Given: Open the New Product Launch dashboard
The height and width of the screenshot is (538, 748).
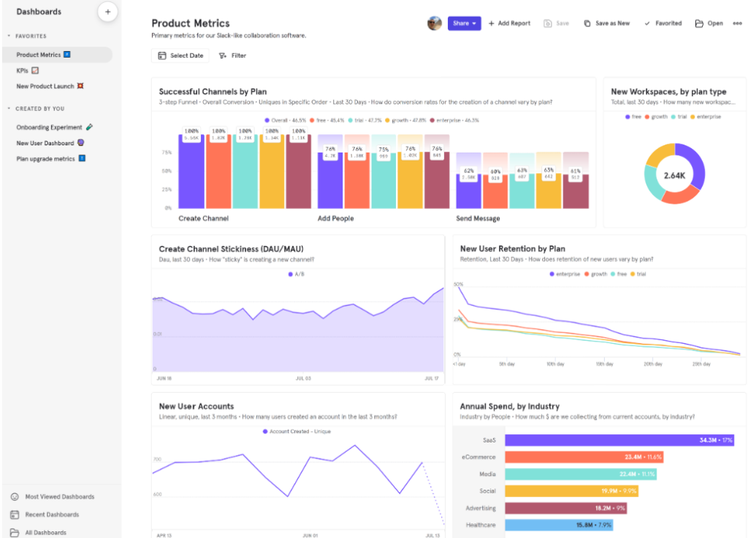Looking at the screenshot, I should point(46,86).
